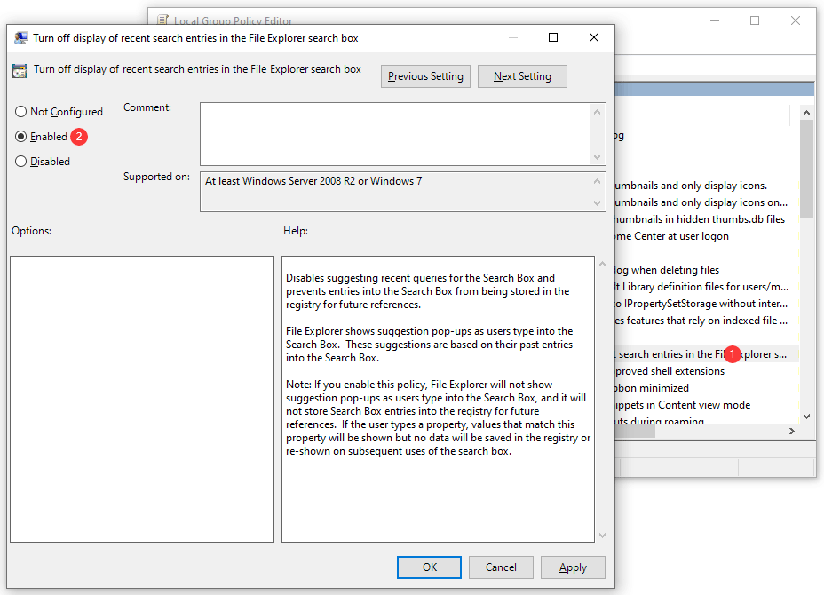
Task: Close the policy setting dialog window
Action: tap(594, 37)
